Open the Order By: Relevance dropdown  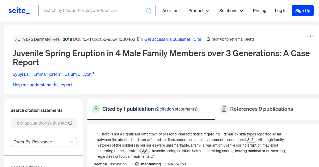click(x=43, y=142)
